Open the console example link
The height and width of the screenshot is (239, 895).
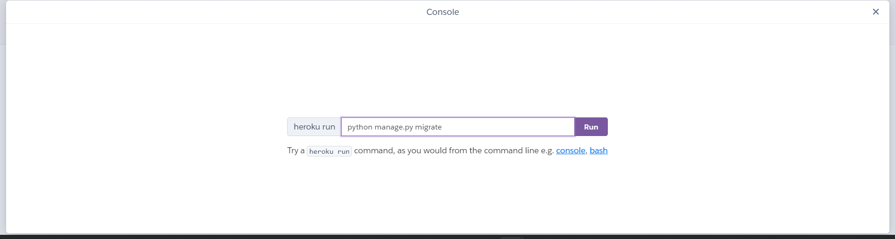[x=570, y=150]
